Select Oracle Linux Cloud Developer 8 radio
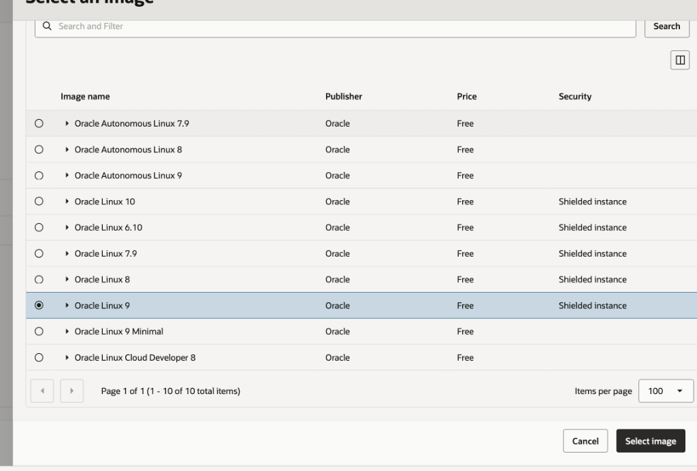The width and height of the screenshot is (697, 471). pyautogui.click(x=39, y=357)
